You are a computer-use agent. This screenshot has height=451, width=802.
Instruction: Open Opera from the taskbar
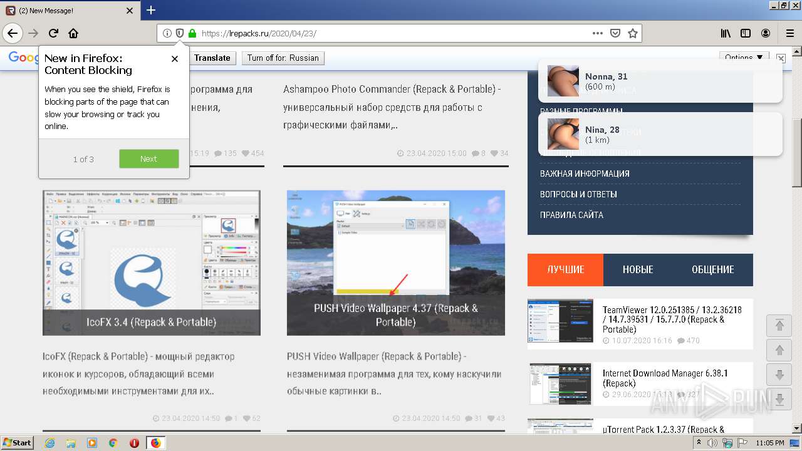(x=134, y=443)
